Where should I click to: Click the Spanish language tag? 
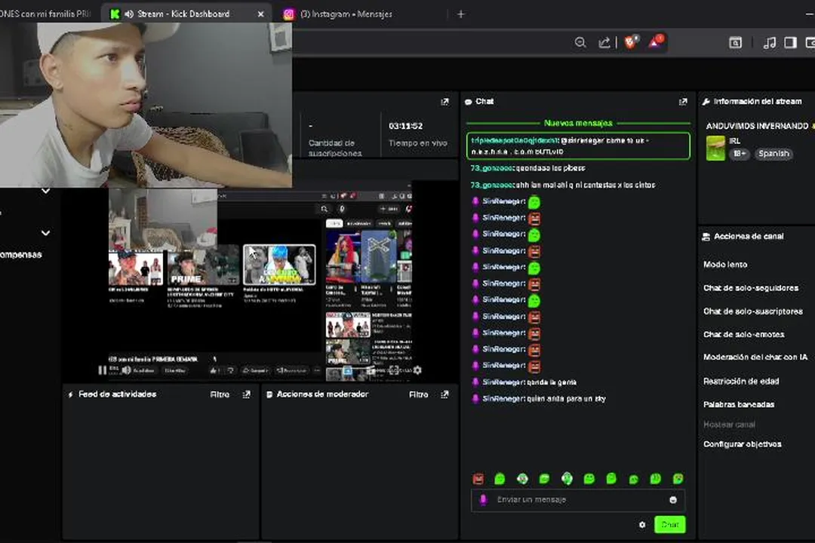(773, 154)
